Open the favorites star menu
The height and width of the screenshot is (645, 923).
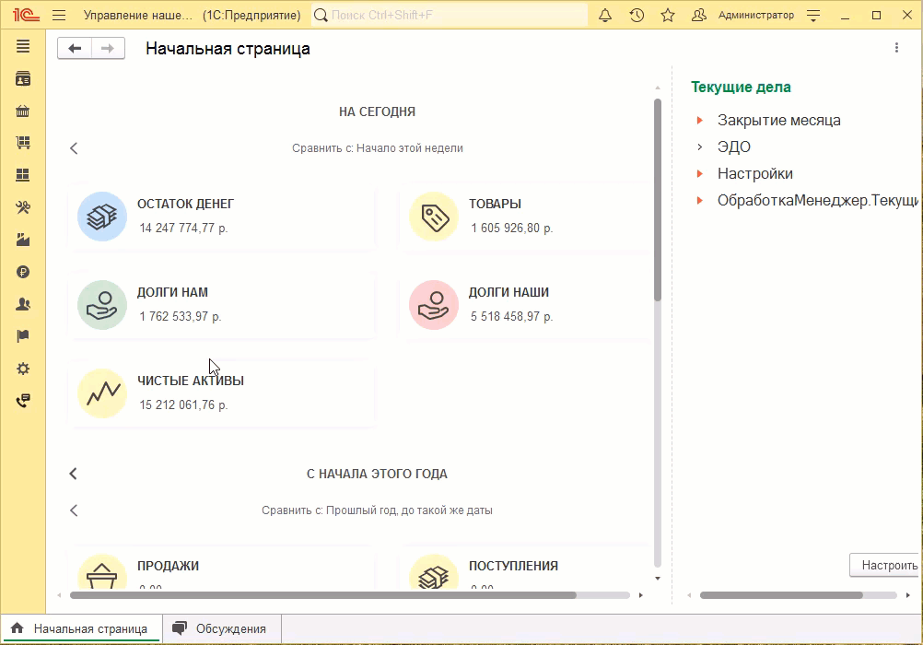pos(668,15)
